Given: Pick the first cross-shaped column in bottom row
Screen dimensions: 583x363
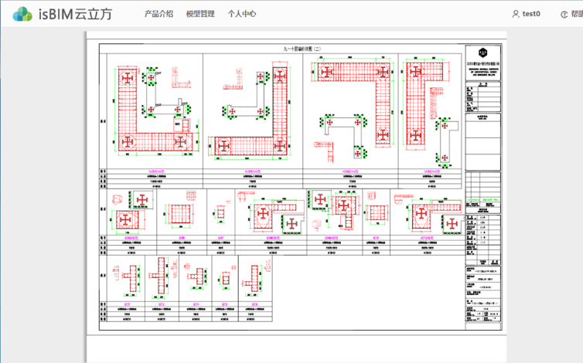Looking at the screenshot, I should (x=128, y=276).
